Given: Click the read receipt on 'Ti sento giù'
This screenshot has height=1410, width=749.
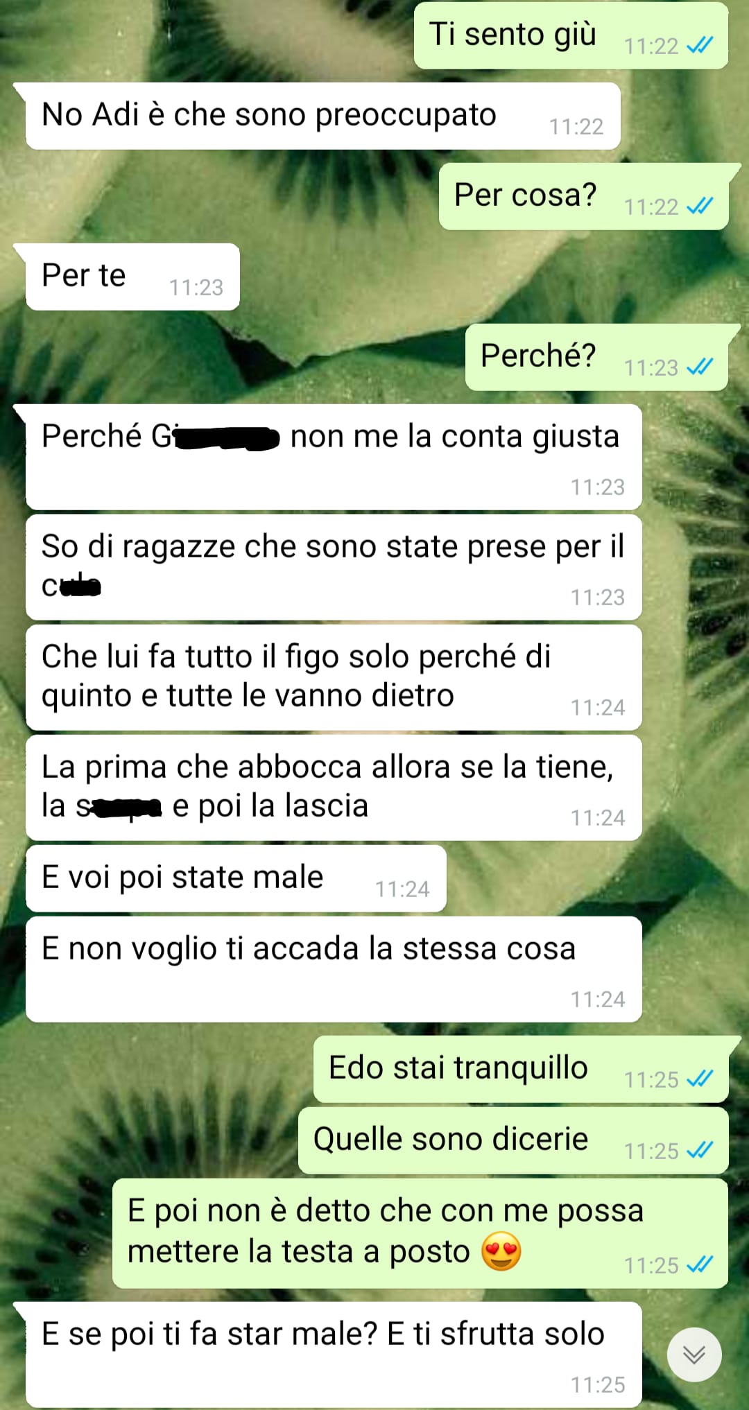Looking at the screenshot, I should pos(699,46).
